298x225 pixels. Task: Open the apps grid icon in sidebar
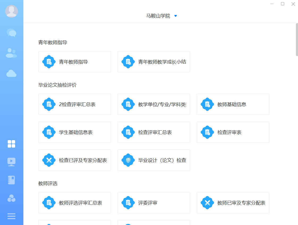[11, 144]
